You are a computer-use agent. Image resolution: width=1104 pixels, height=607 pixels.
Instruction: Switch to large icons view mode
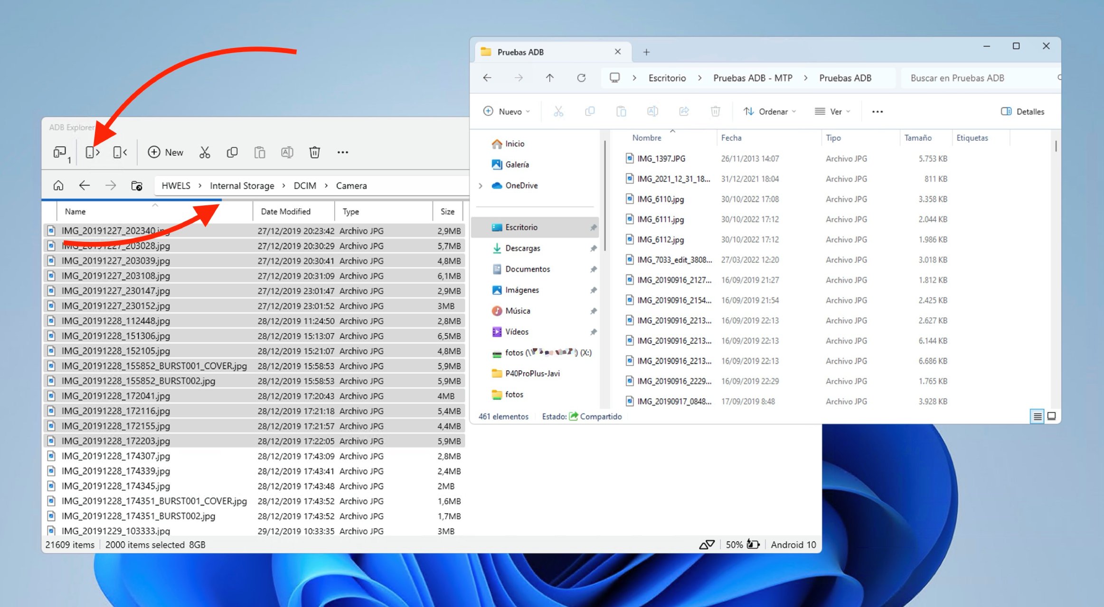[x=1051, y=416]
